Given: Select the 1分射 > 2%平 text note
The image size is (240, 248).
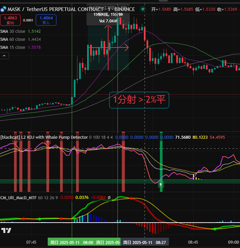Looking at the screenshot, I should 139,100.
